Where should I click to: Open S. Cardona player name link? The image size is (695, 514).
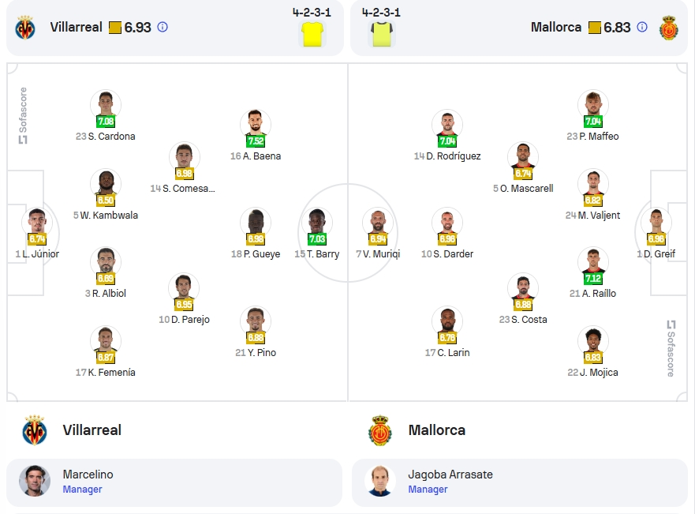(x=111, y=136)
